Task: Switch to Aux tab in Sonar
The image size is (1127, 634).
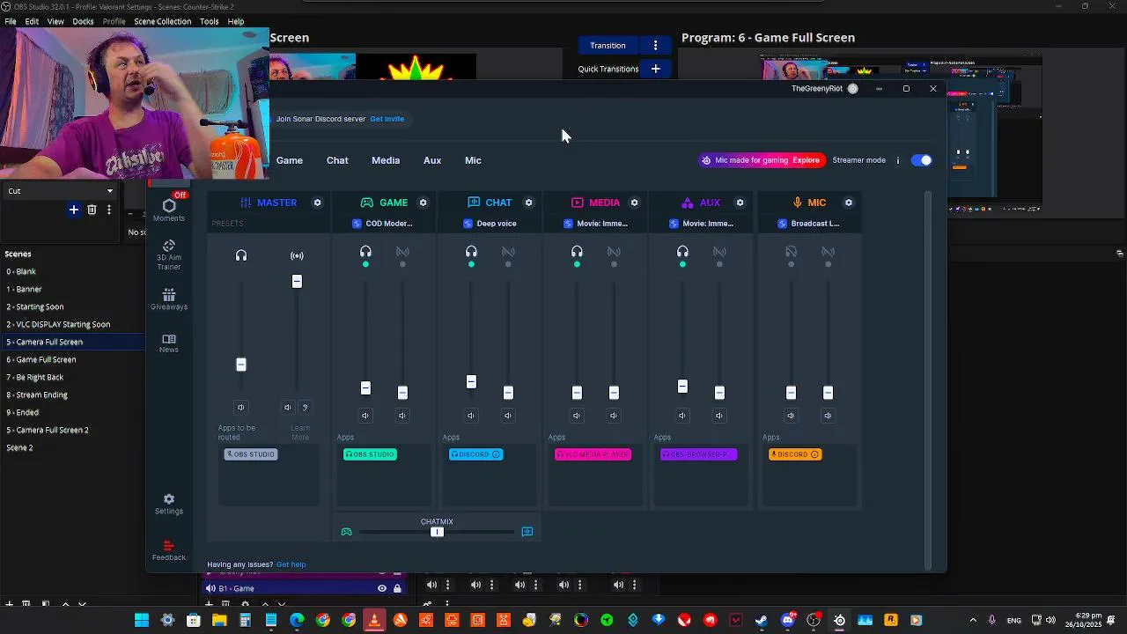Action: (x=432, y=160)
